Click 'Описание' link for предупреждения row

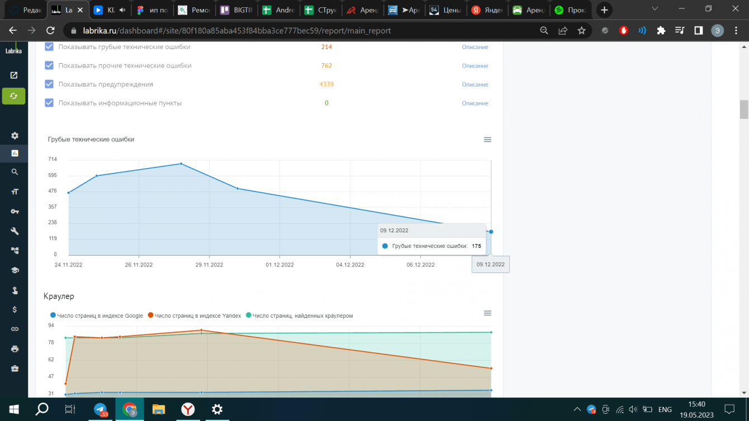[475, 84]
